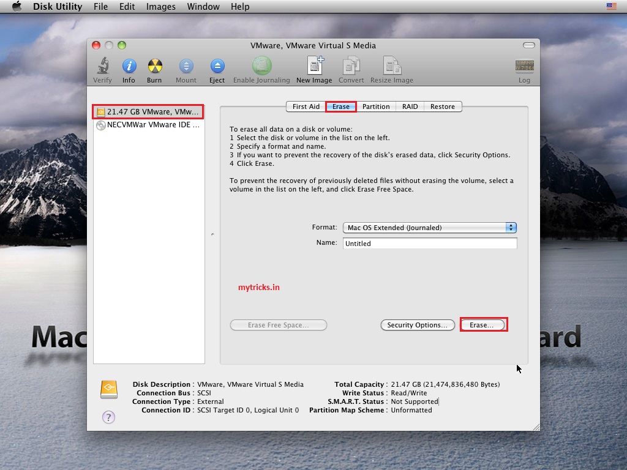
Task: Click the Connection ID value SCSI Target ID 0
Action: (x=248, y=410)
